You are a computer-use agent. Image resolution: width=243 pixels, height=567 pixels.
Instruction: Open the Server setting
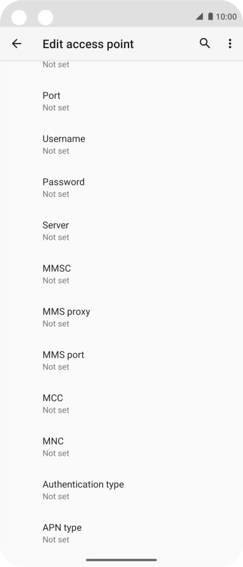[121, 231]
